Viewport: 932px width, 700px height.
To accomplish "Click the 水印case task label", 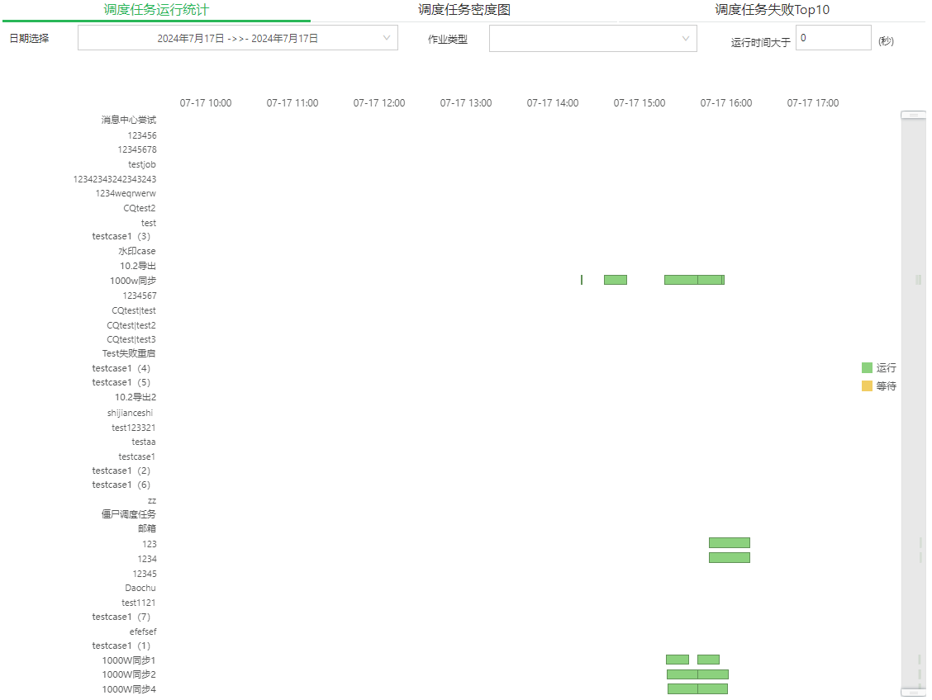I will tap(136, 251).
